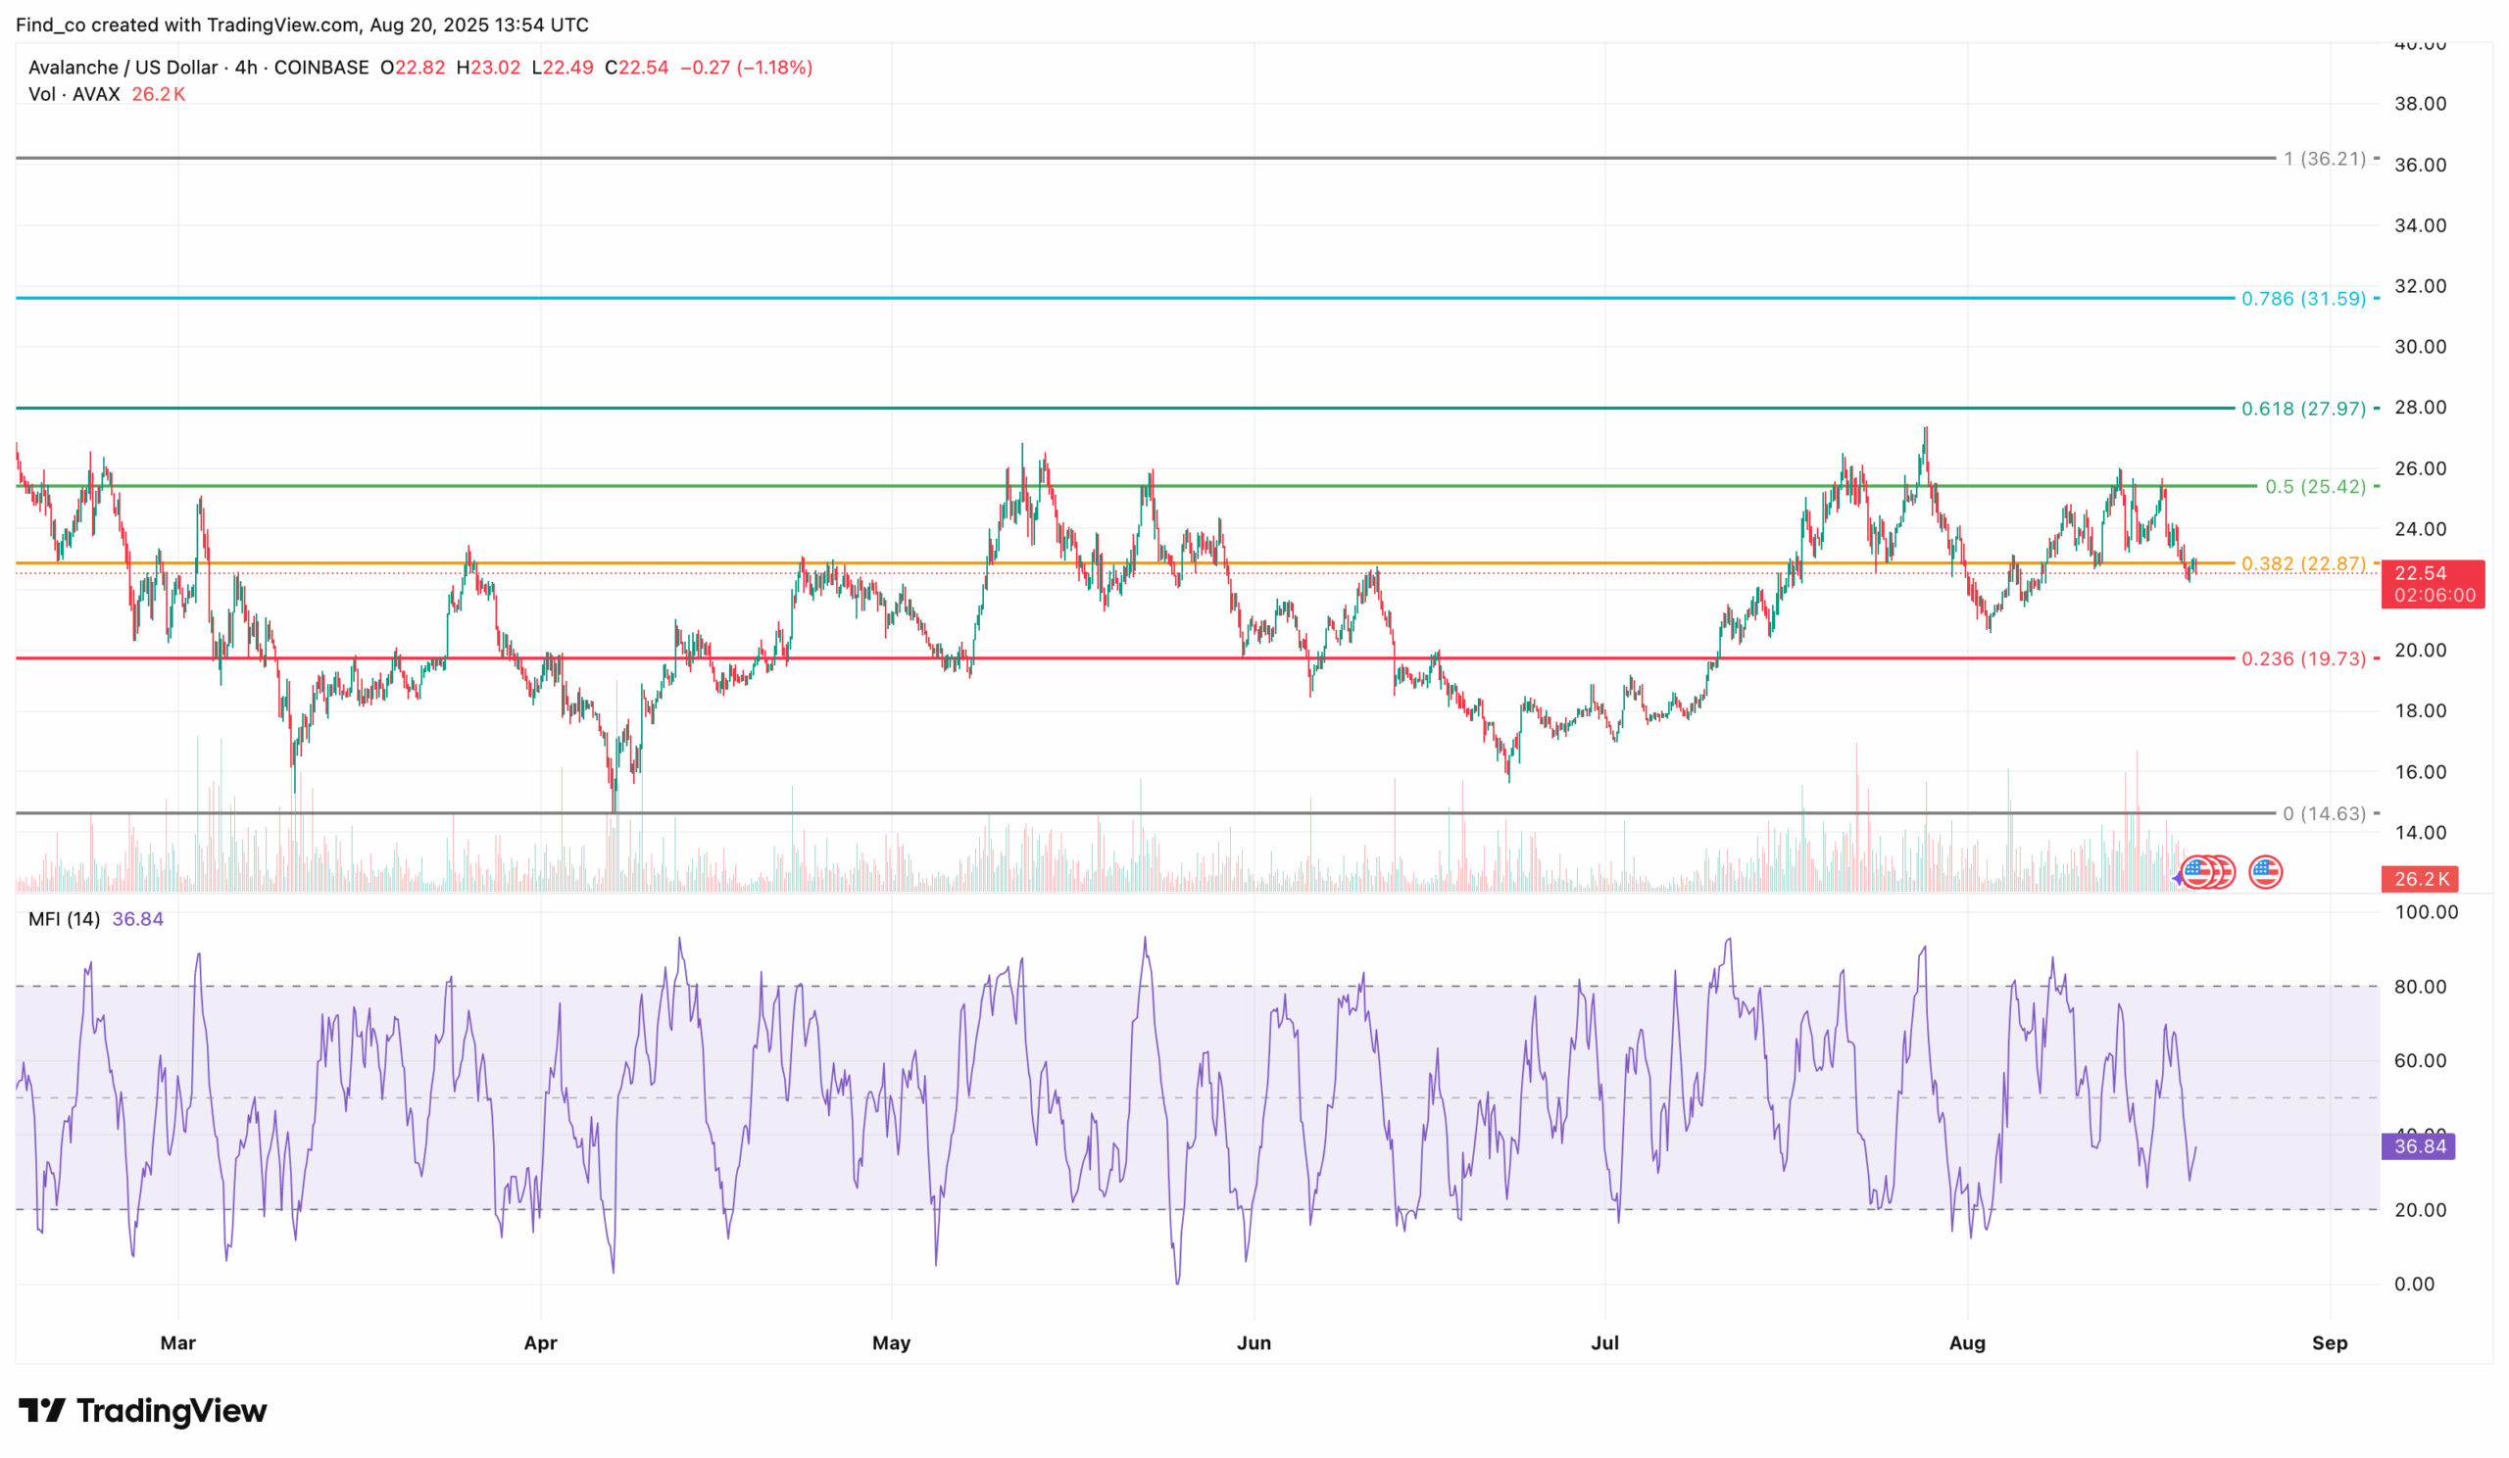Click the TradingView logo at bottom left

pyautogui.click(x=142, y=1410)
